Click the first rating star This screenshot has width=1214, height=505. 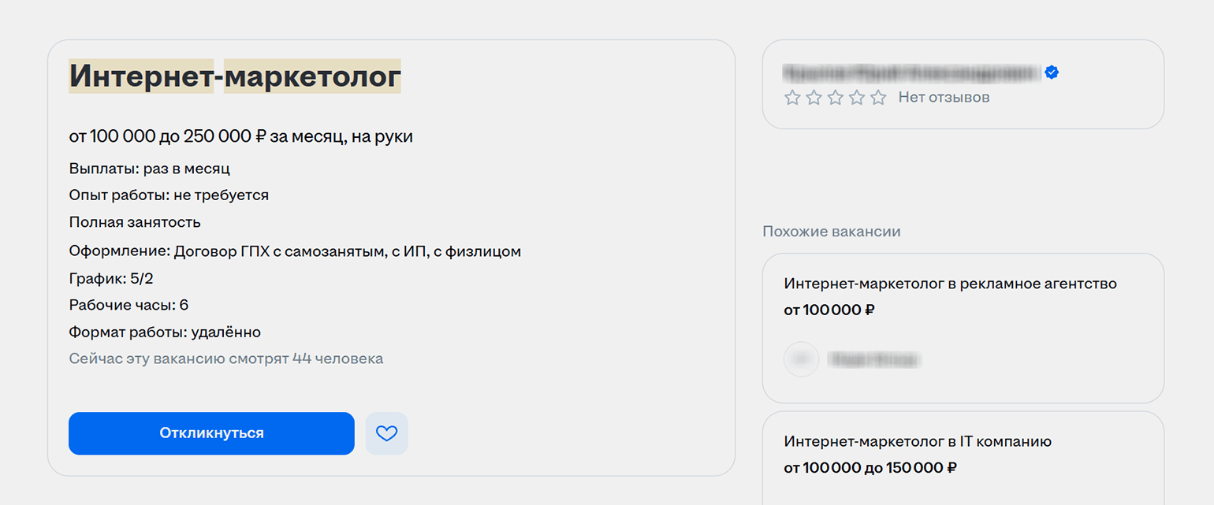point(792,98)
